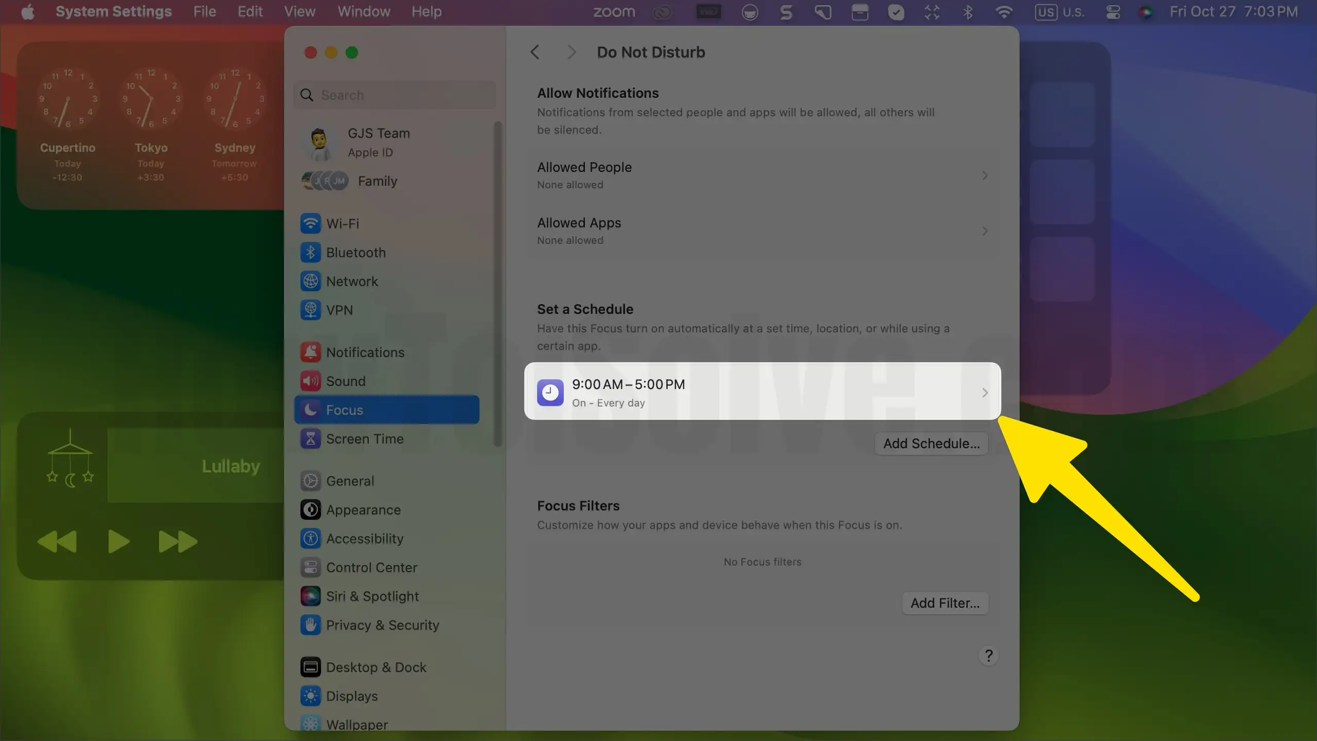This screenshot has height=741, width=1317.
Task: Select the Sound speaker icon
Action: [x=310, y=381]
